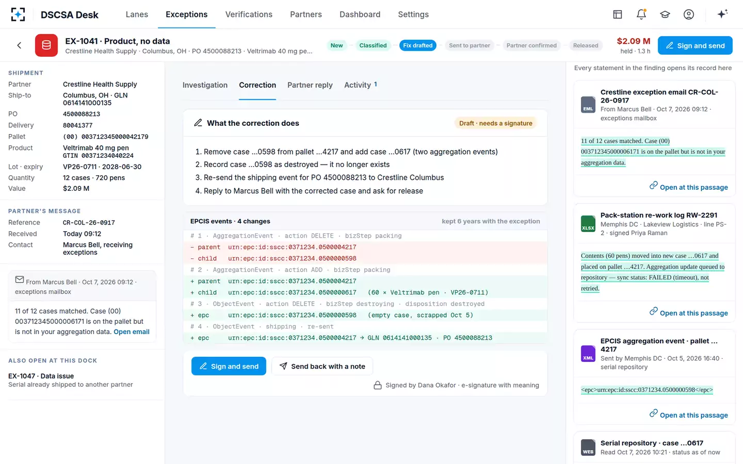Click the event 3 ObjectEvent DELETE header line
The width and height of the screenshot is (743, 464).
click(365, 304)
